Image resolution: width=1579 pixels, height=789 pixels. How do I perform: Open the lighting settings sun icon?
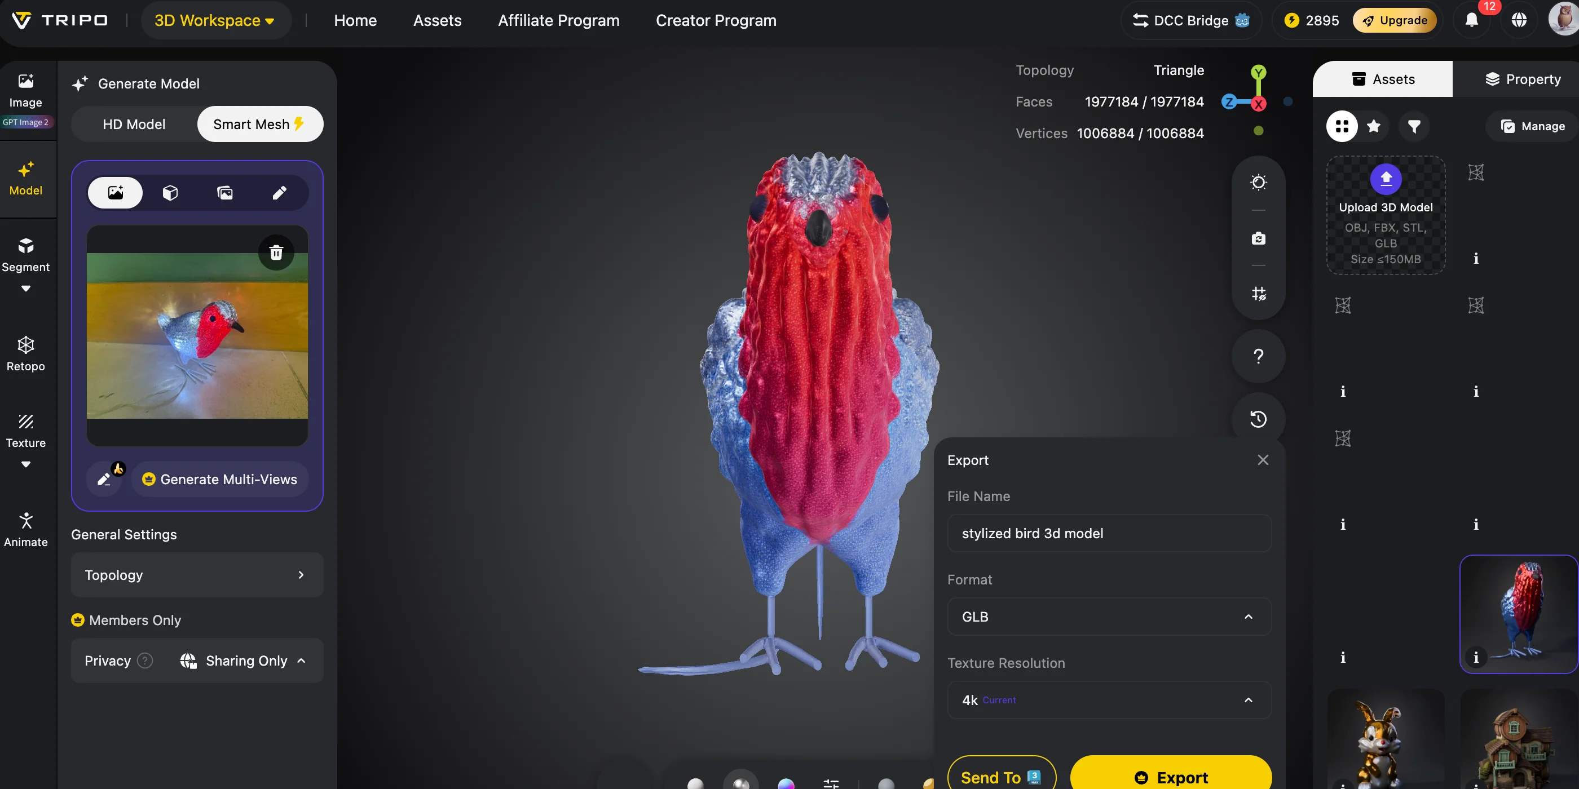1258,182
